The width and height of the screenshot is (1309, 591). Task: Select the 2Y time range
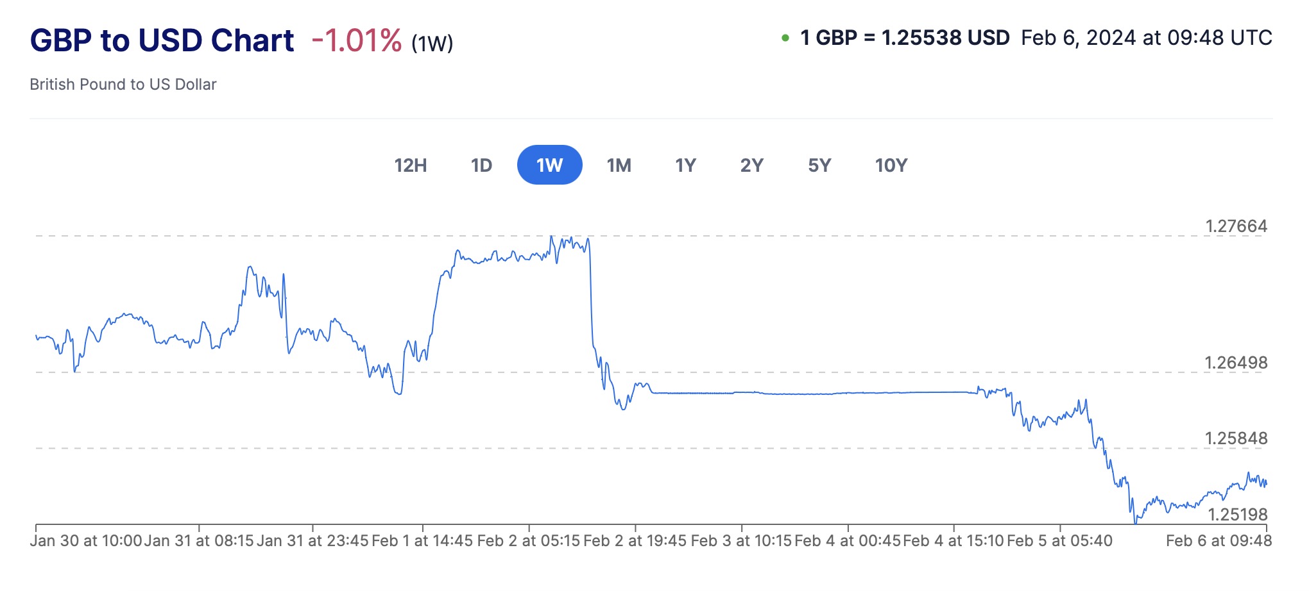pyautogui.click(x=751, y=165)
